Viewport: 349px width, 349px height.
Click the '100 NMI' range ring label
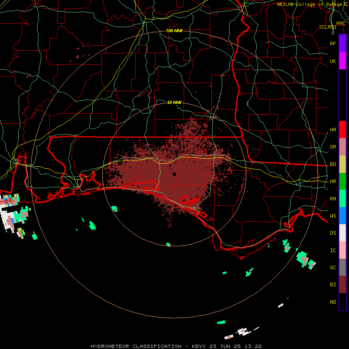tap(174, 31)
